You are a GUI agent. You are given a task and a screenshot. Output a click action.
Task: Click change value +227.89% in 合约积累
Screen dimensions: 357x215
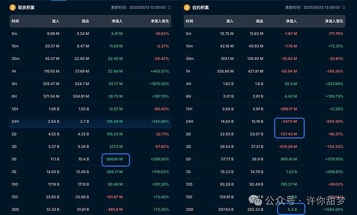point(334,84)
